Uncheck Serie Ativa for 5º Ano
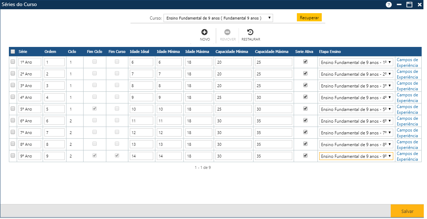 point(305,108)
